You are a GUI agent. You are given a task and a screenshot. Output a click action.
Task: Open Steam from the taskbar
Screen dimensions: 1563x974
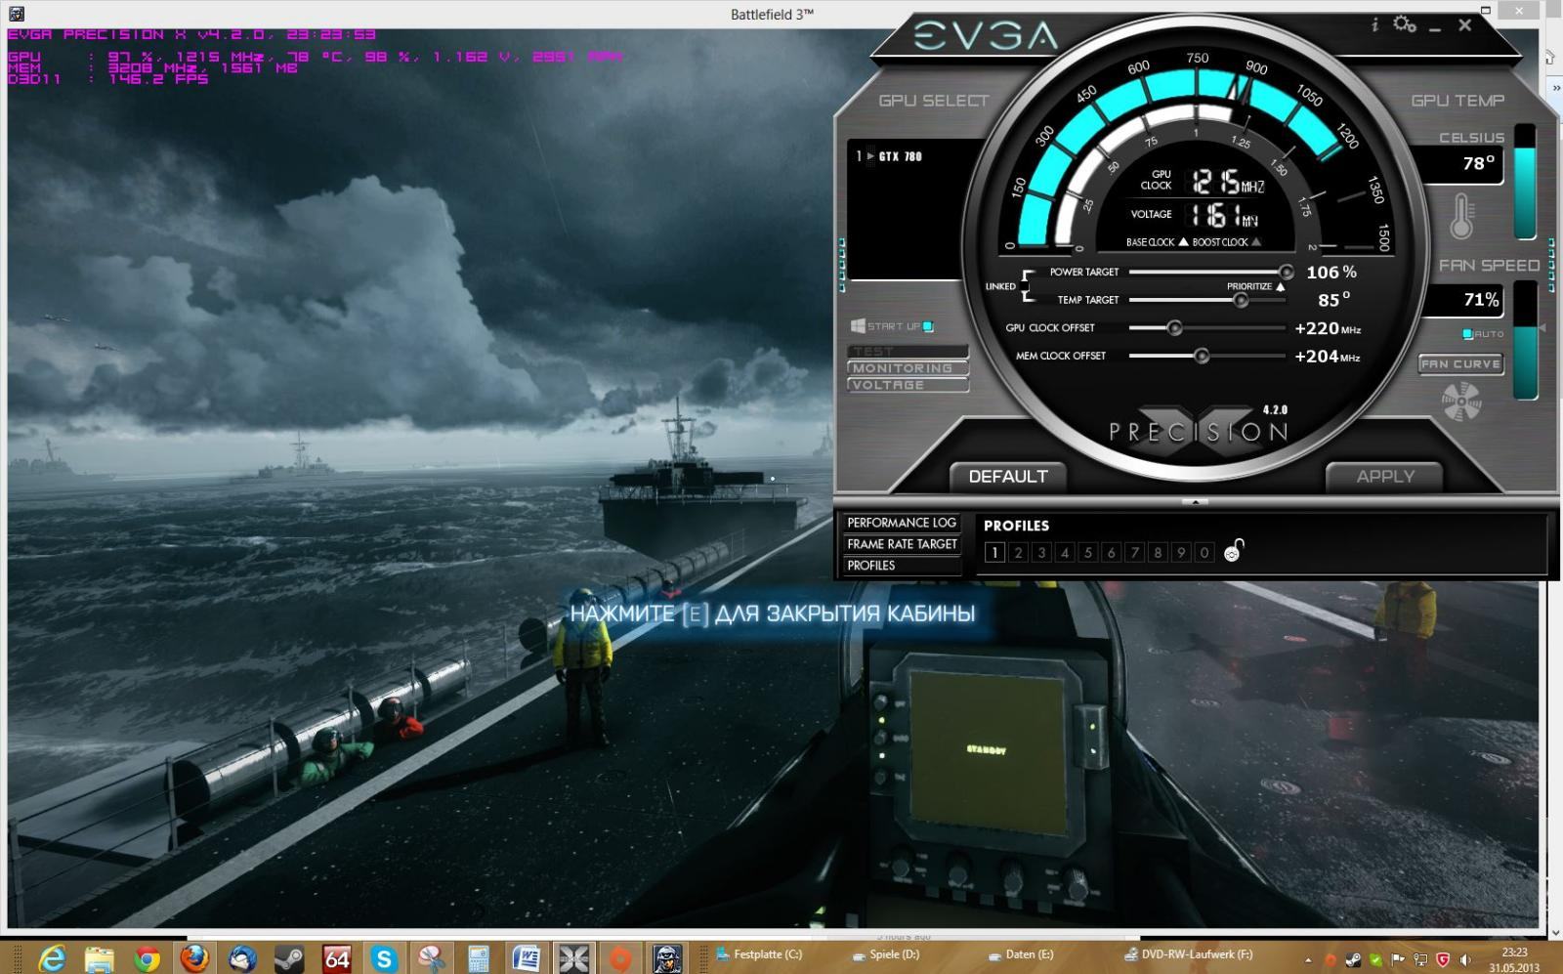pos(289,958)
